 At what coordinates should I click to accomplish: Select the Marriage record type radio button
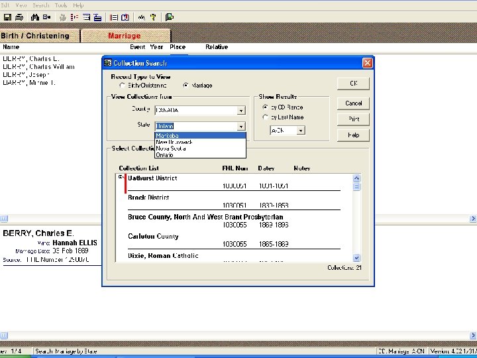185,86
